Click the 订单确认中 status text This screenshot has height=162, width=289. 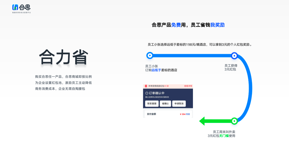(x=157, y=93)
